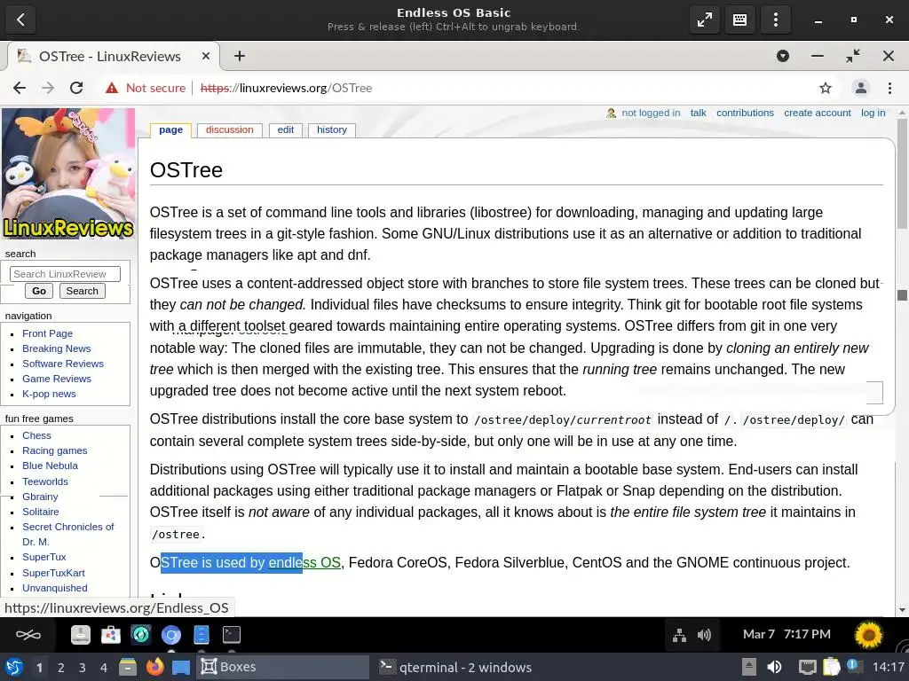
Task: Open terminal icon in Endless taskbar
Action: click(232, 635)
